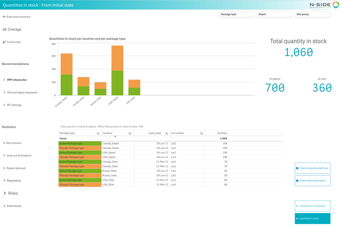This screenshot has height=227, width=342.
Task: Open the Package type filter
Action: (237, 14)
